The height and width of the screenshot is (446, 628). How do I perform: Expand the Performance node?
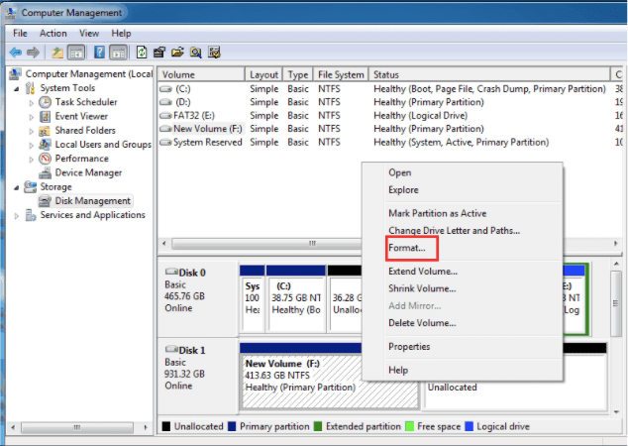click(32, 160)
